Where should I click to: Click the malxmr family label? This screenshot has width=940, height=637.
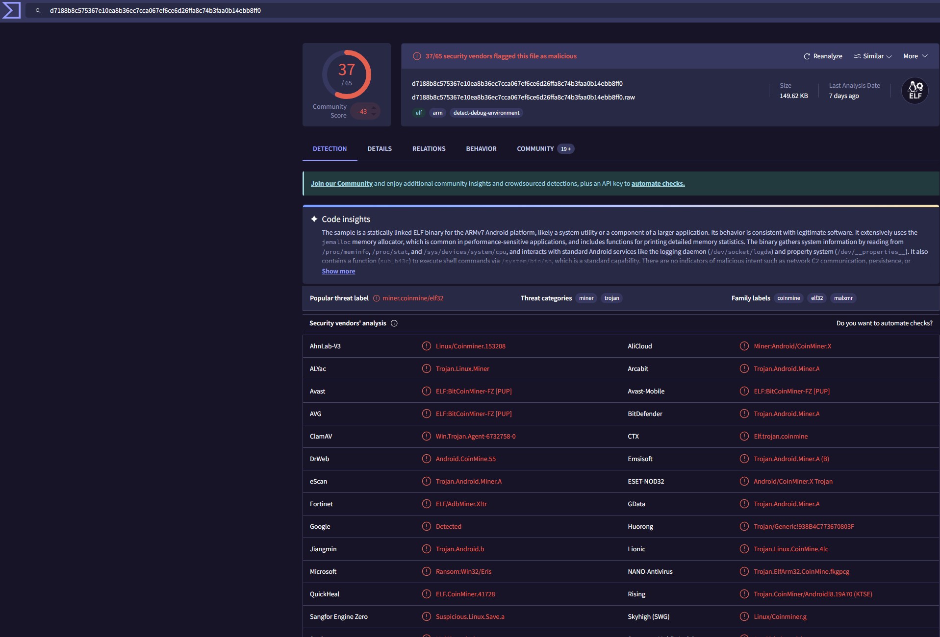click(843, 298)
